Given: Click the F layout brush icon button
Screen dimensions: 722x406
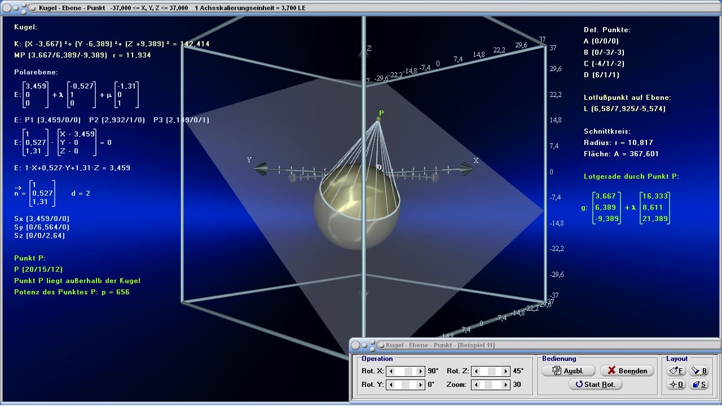Looking at the screenshot, I should pos(676,370).
